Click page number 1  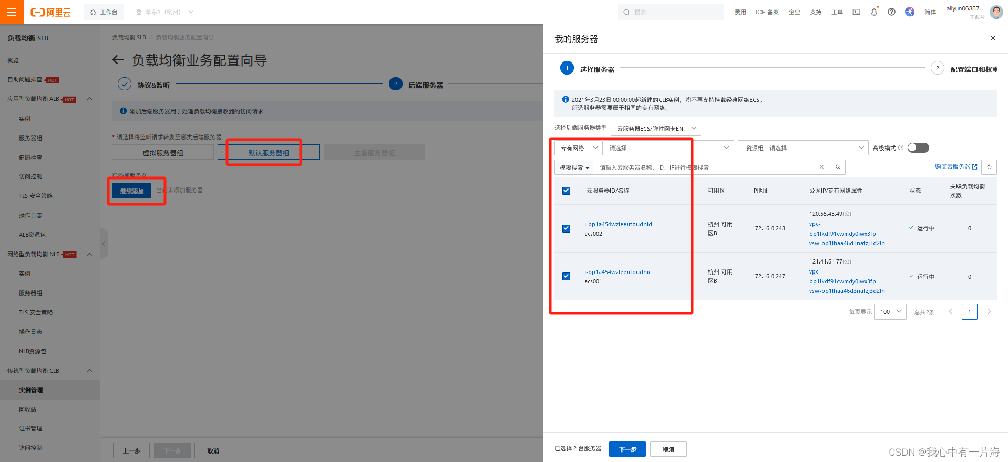(x=970, y=312)
